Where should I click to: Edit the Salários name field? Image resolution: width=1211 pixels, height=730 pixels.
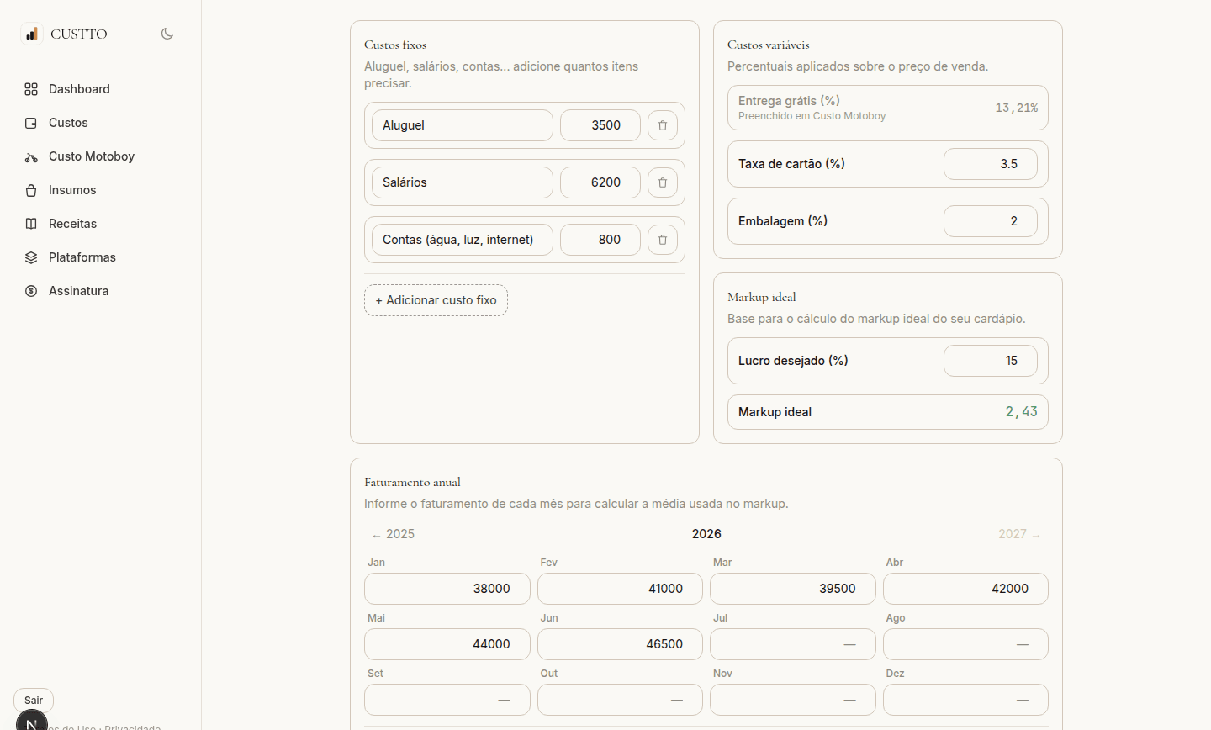pos(463,182)
